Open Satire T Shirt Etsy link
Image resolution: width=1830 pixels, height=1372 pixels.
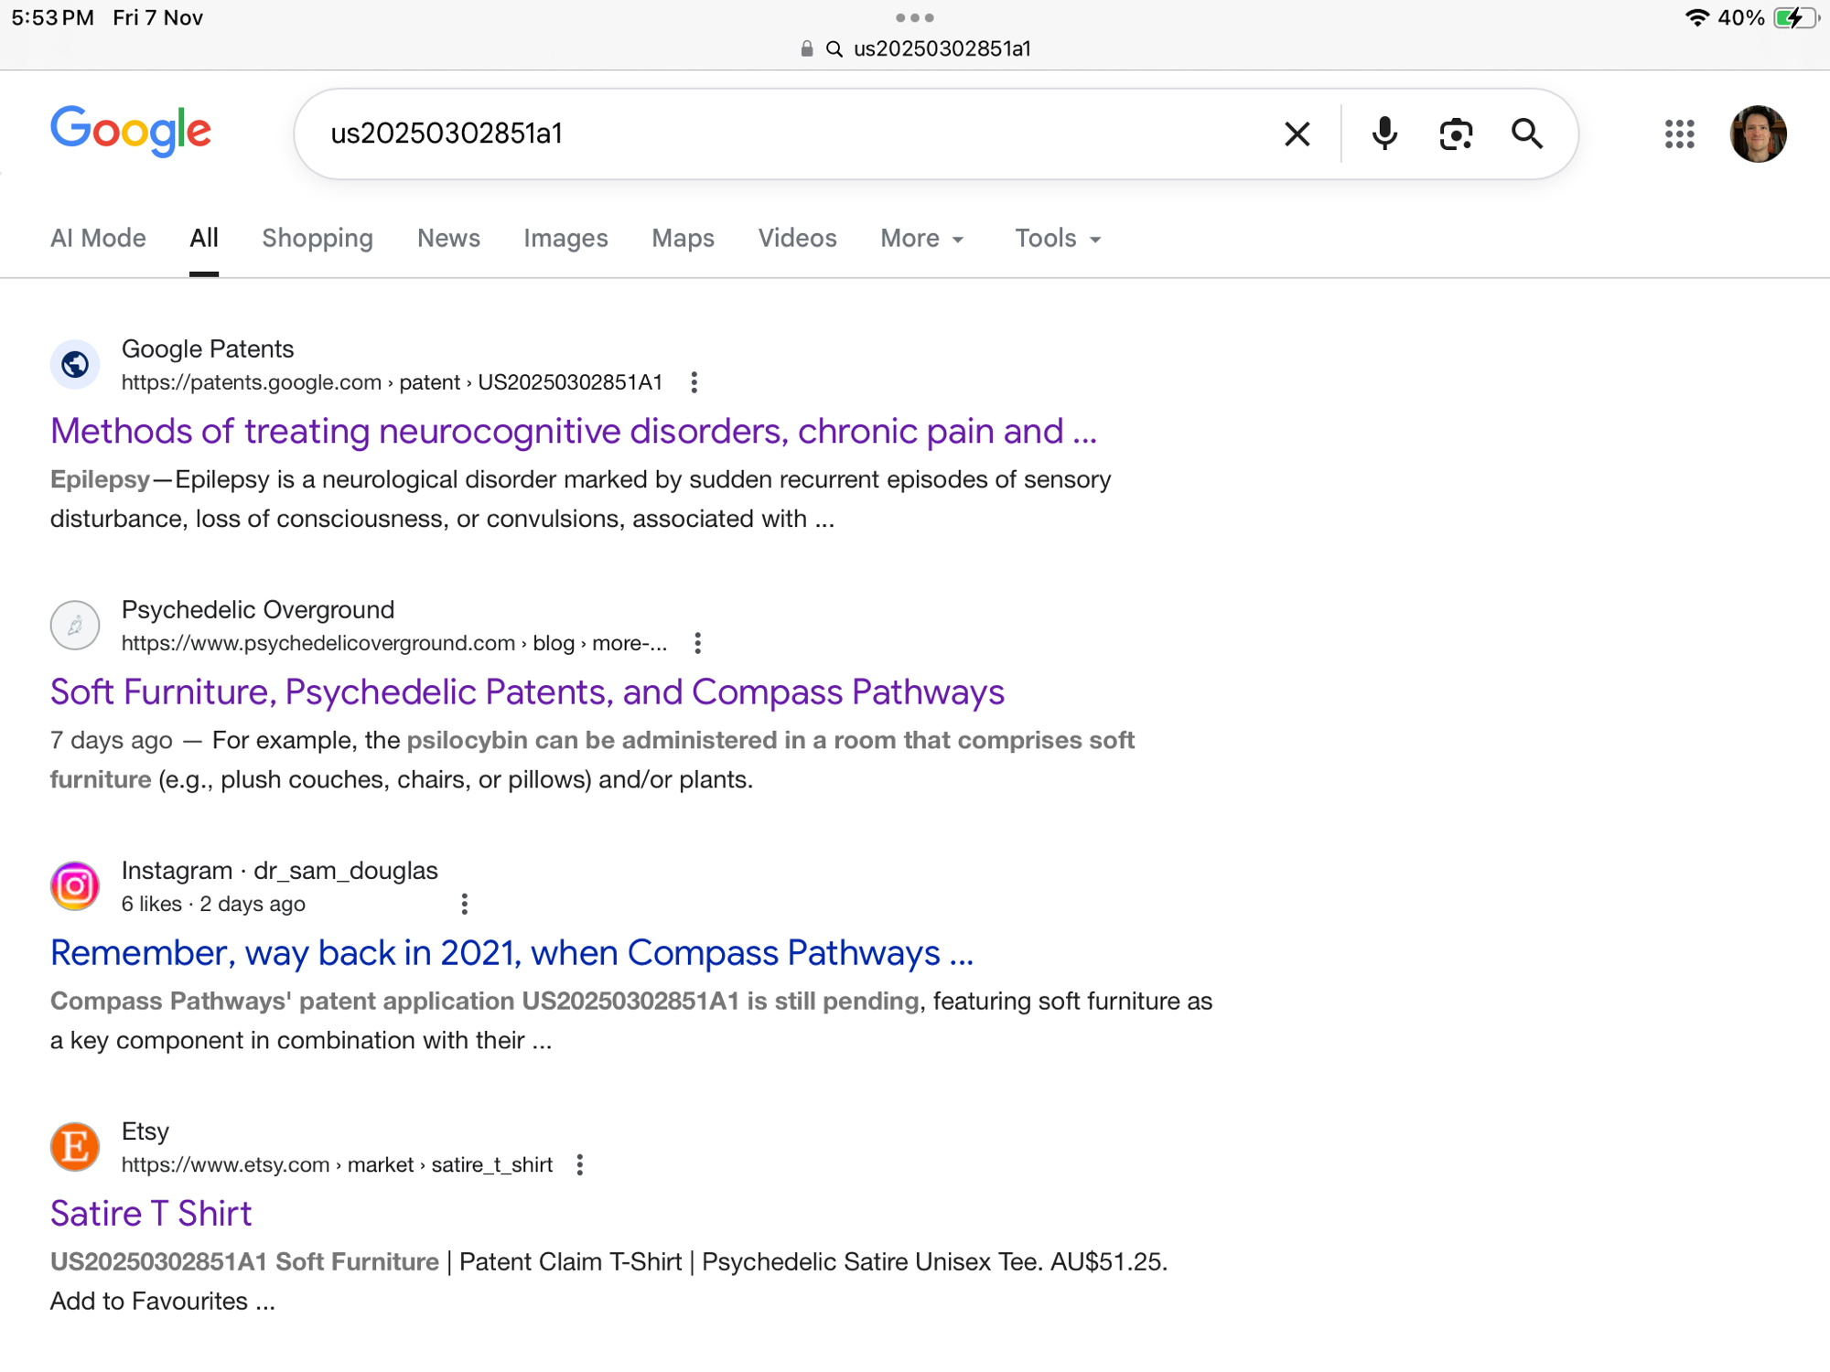151,1213
